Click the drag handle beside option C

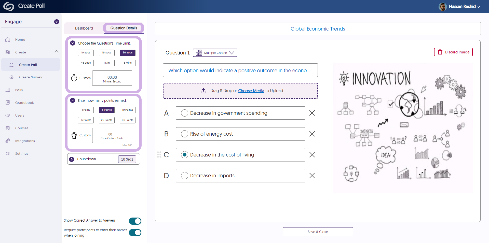(159, 155)
